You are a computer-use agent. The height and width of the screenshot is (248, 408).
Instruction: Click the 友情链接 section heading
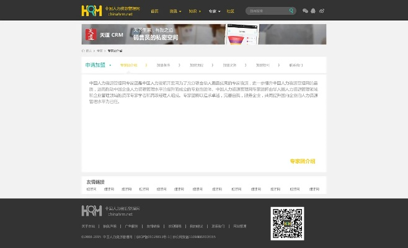coord(95,182)
